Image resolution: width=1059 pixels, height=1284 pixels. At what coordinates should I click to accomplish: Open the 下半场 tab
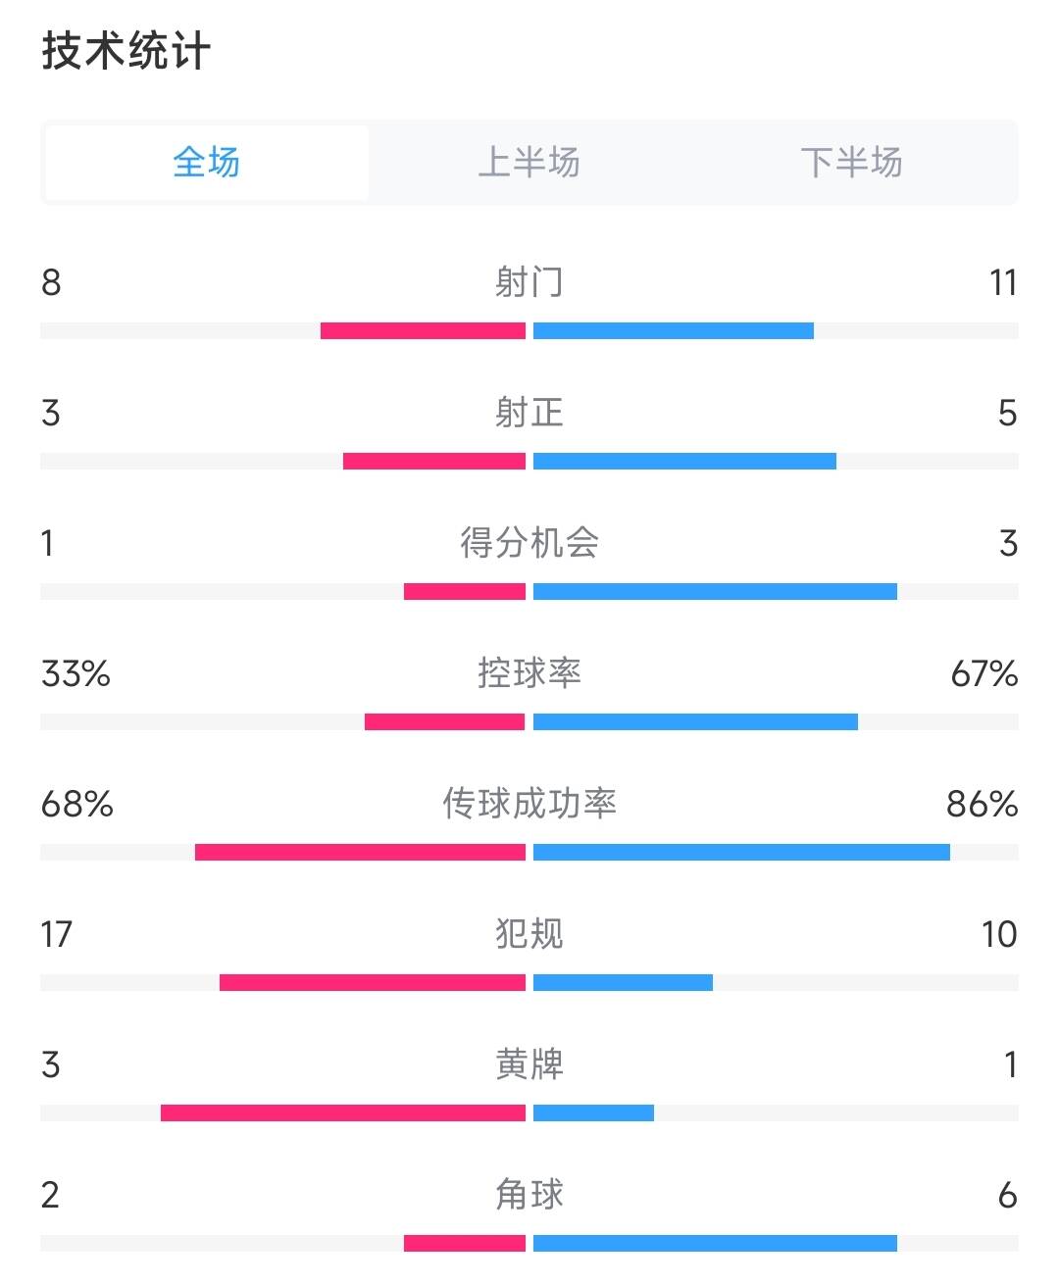pos(851,163)
